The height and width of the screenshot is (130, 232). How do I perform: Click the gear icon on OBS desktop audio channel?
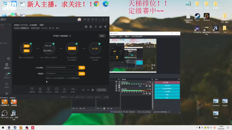tap(150, 94)
